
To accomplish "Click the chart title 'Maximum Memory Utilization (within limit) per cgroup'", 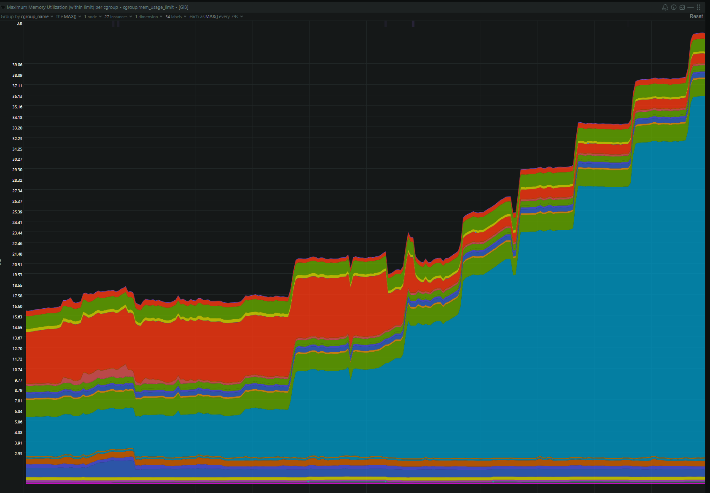I will [x=62, y=7].
